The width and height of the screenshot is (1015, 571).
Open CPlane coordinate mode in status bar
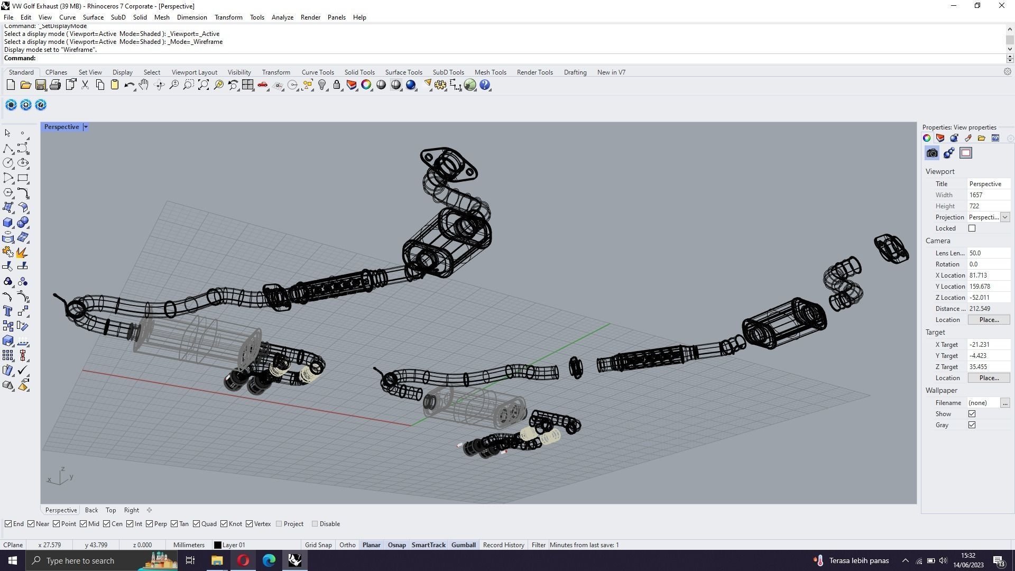click(13, 545)
